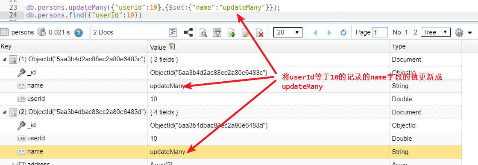This screenshot has height=165, width=478.
Task: Click the Page number input field
Action: 380,32
